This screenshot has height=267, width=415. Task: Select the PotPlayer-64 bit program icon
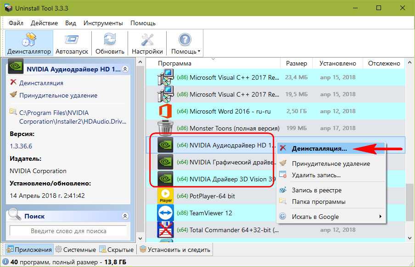[165, 196]
